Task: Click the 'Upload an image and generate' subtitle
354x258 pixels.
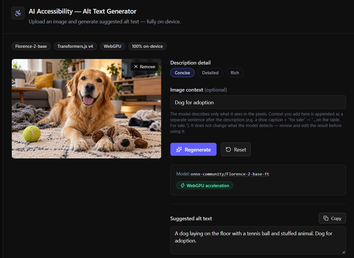Action: click(x=105, y=22)
